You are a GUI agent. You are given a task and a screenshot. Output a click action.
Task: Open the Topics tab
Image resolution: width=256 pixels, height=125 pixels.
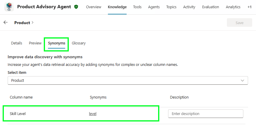tap(171, 7)
